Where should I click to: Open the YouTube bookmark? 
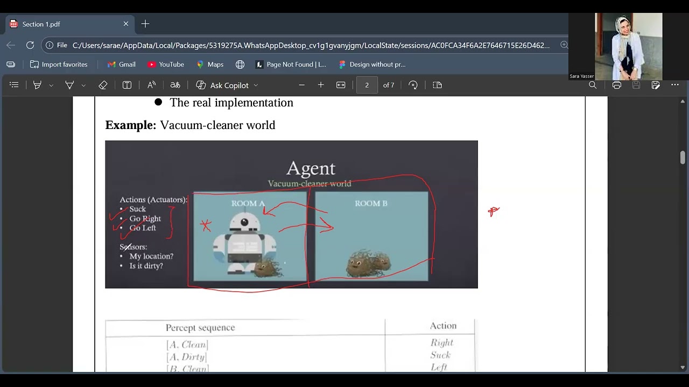pyautogui.click(x=166, y=64)
